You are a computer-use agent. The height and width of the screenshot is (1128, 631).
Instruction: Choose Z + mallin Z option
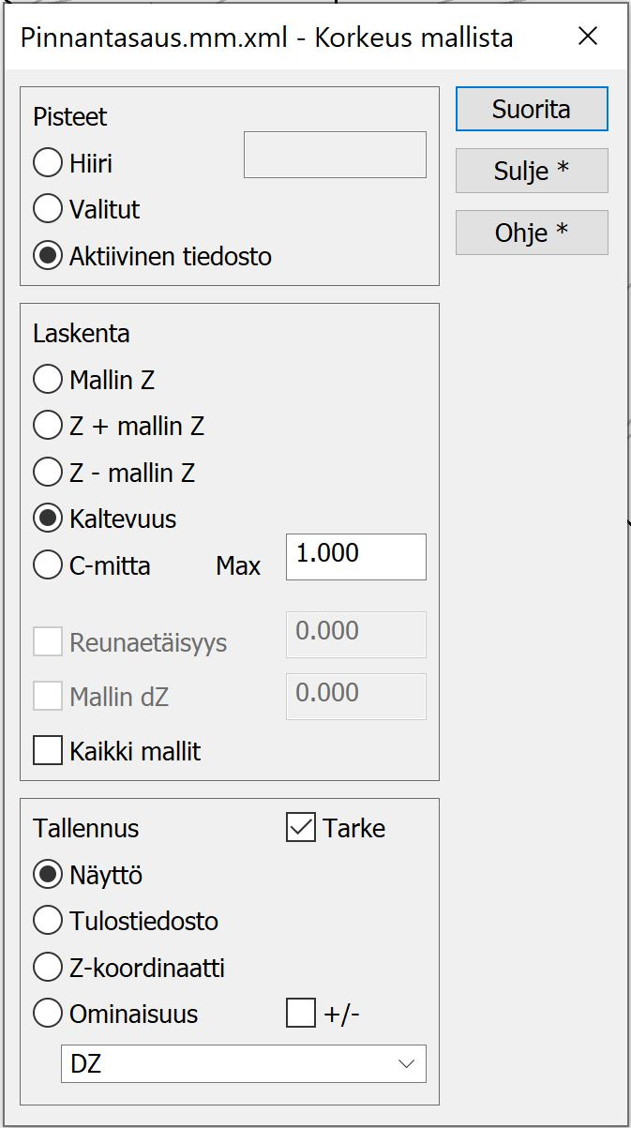coord(48,426)
